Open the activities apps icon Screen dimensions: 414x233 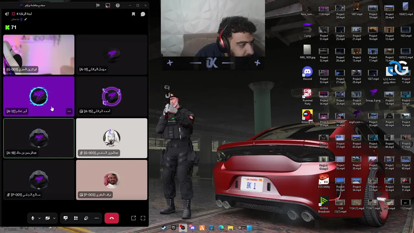click(x=76, y=218)
